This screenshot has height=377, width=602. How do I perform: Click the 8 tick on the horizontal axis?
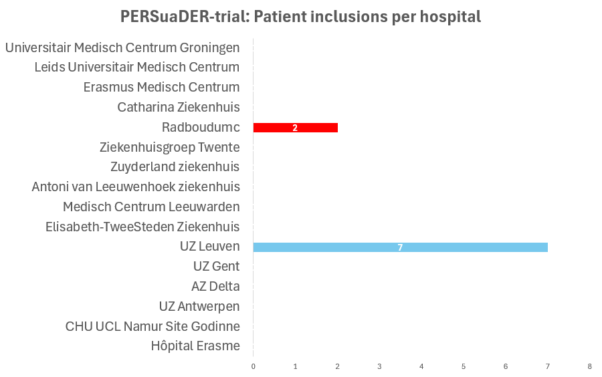pyautogui.click(x=589, y=366)
